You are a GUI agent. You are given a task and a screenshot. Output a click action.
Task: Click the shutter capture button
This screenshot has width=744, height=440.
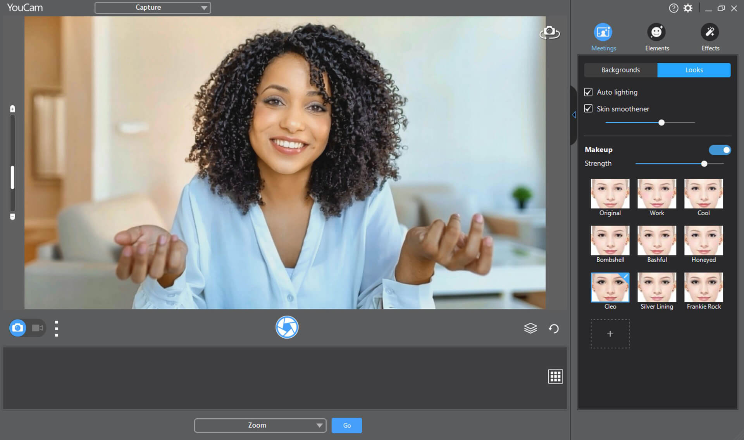pyautogui.click(x=287, y=327)
